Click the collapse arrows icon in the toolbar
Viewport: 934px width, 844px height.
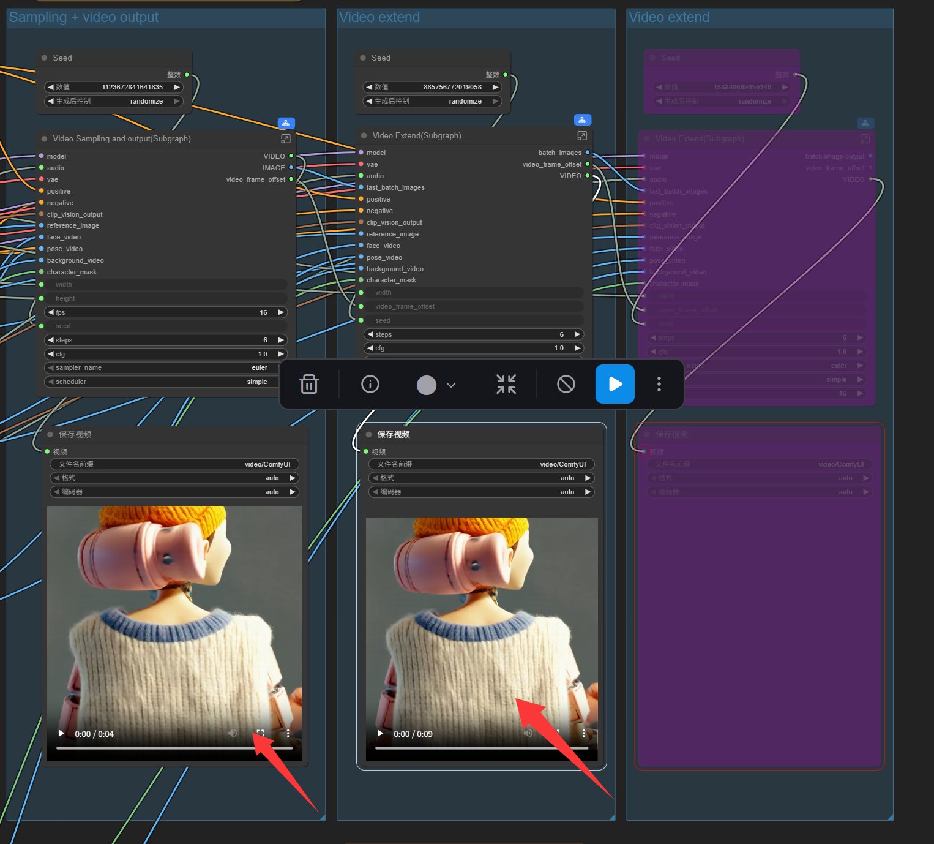[x=506, y=384]
